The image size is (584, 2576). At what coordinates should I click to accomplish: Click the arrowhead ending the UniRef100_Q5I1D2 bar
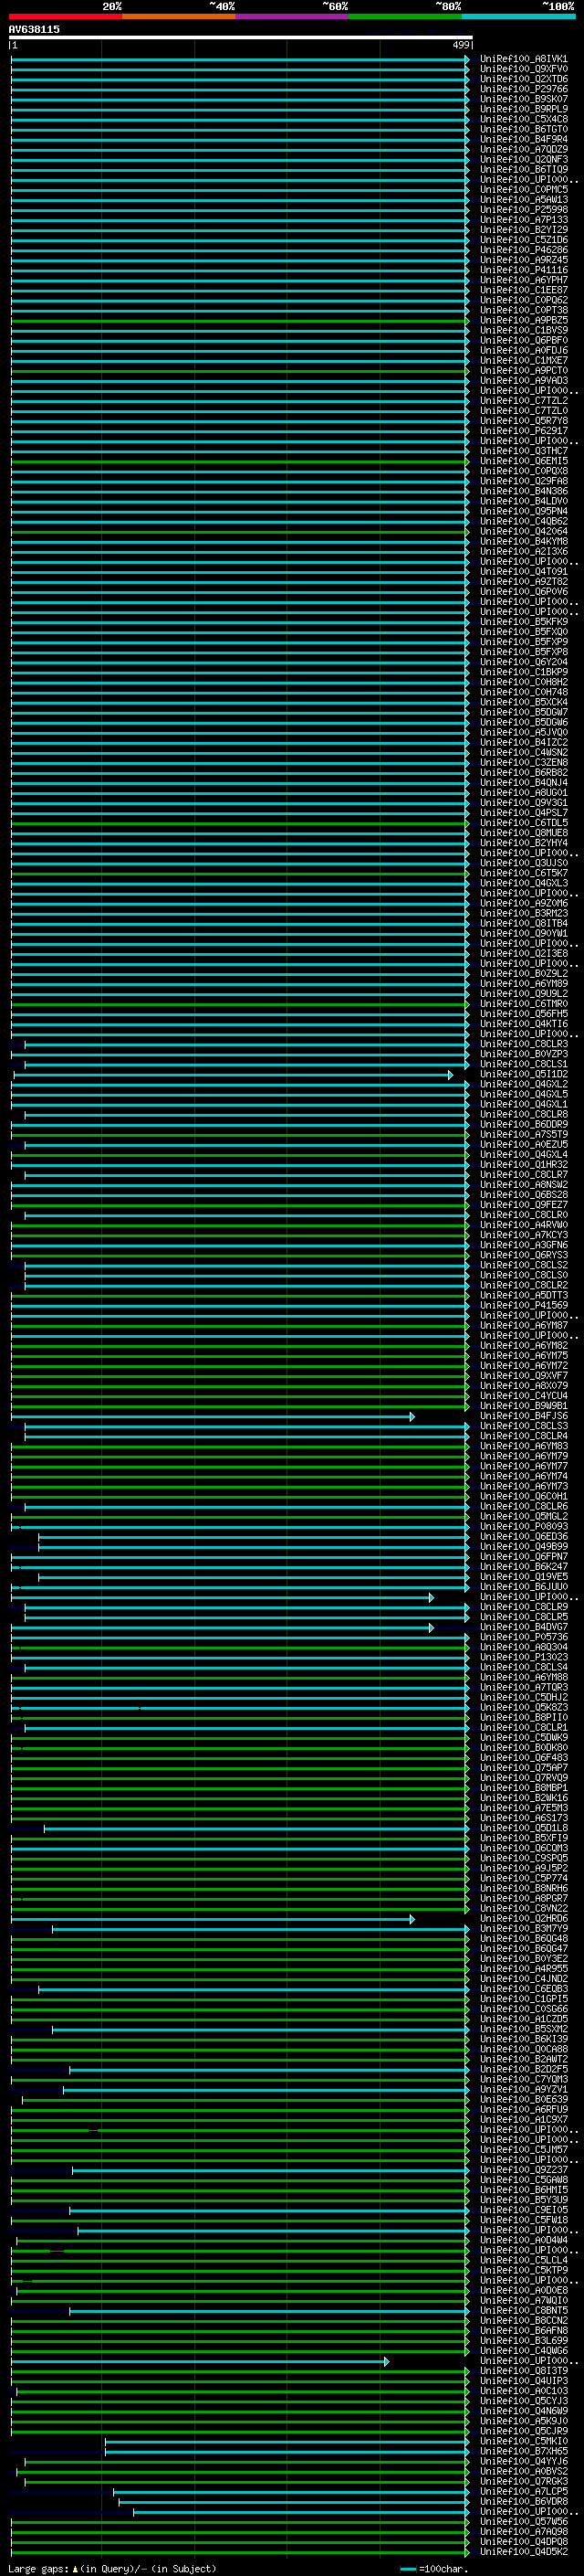pos(450,1075)
